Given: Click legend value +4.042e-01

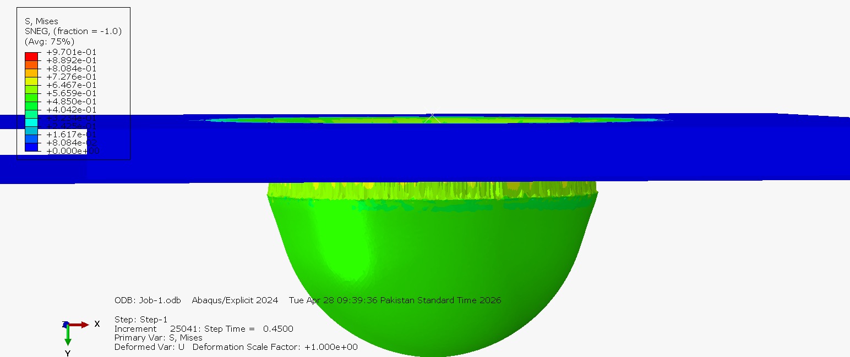Looking at the screenshot, I should coord(71,110).
